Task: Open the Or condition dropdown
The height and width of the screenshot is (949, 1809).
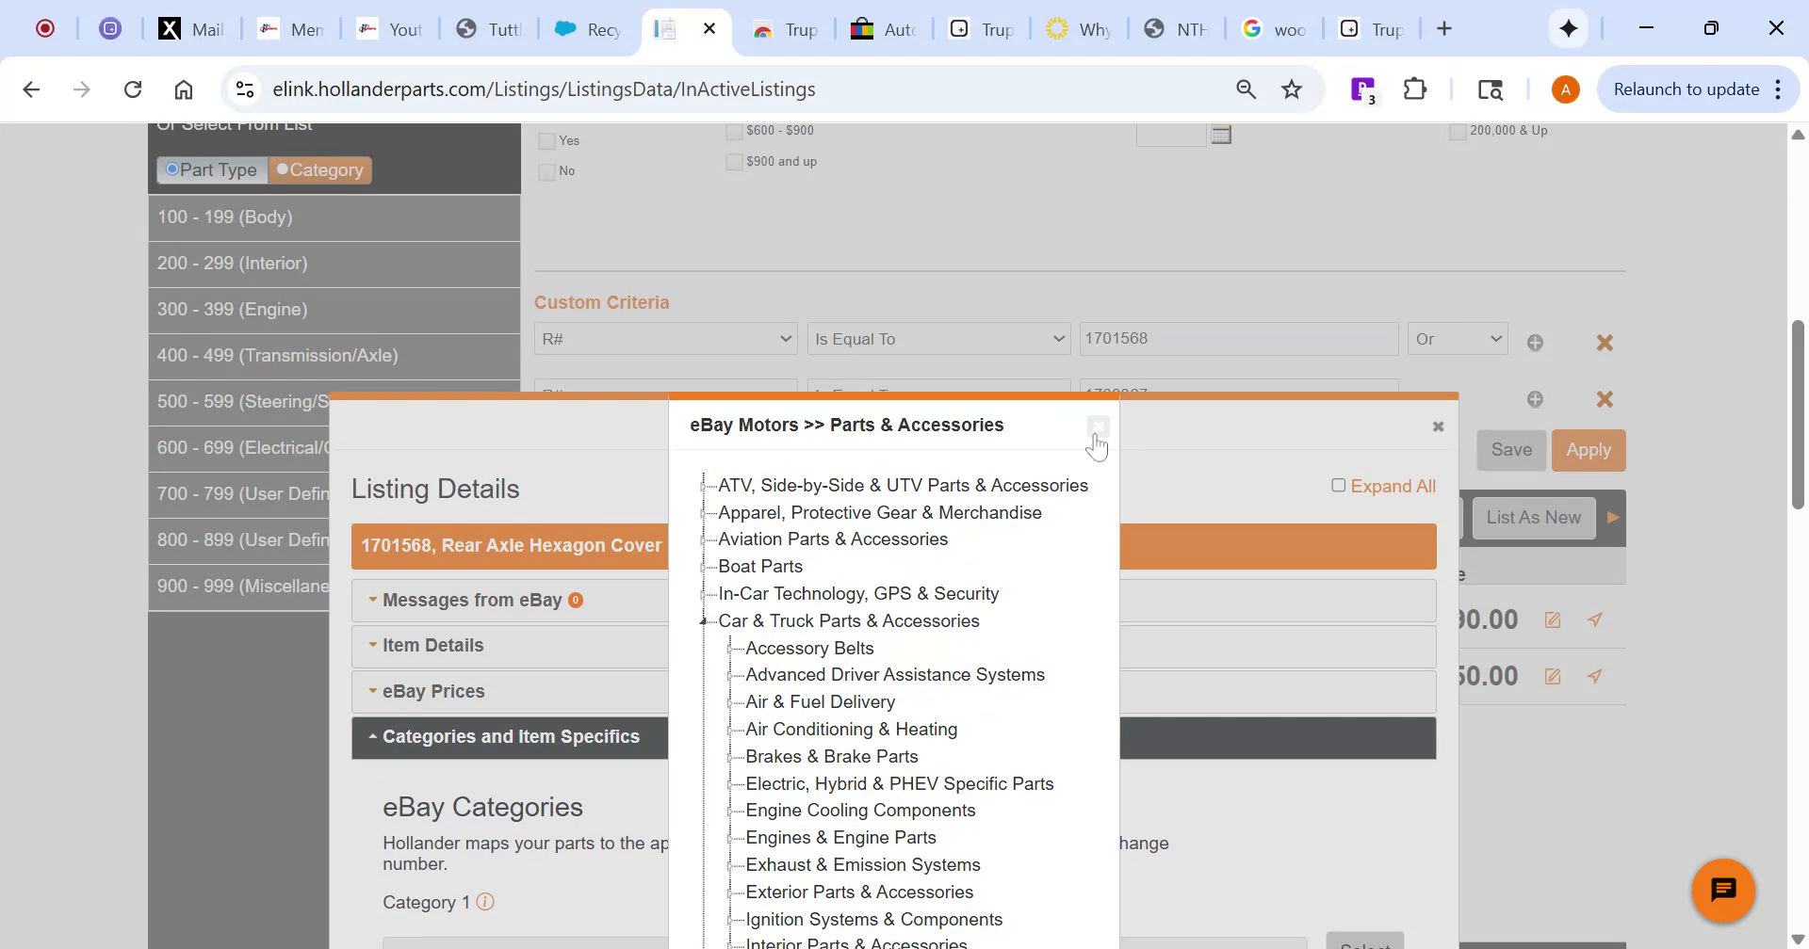Action: (x=1457, y=338)
